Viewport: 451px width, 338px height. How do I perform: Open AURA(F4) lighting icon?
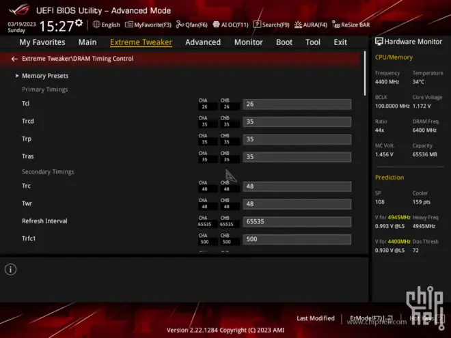click(298, 25)
